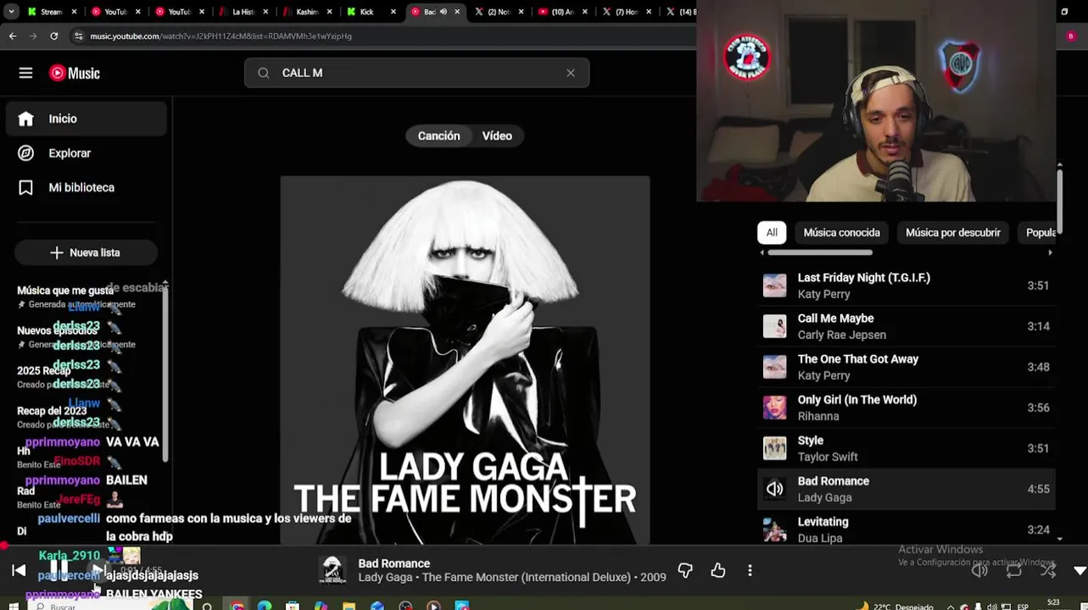Go back in the browser
This screenshot has width=1088, height=610.
[13, 36]
